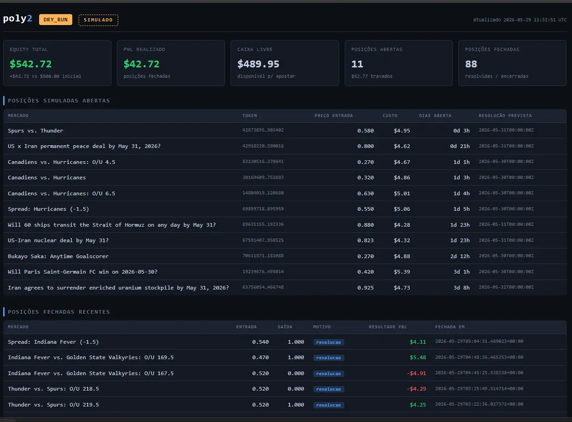Click the $4.25 profit result
Viewport: 572px width, 422px height.
(418, 405)
